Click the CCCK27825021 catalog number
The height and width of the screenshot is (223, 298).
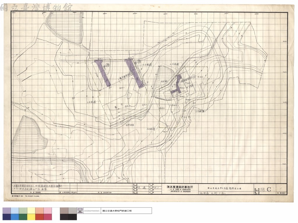[x=91, y=211]
